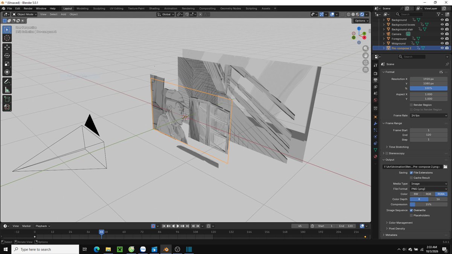Switch perspective/orthographic grid gizmo
The image size is (452, 254).
click(365, 70)
